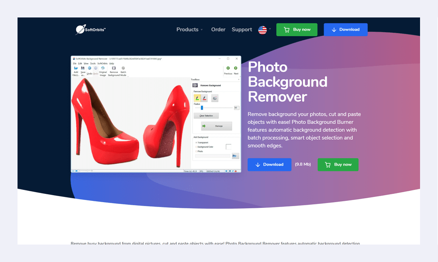Click the Time (s) readout in the status bar

190,171
